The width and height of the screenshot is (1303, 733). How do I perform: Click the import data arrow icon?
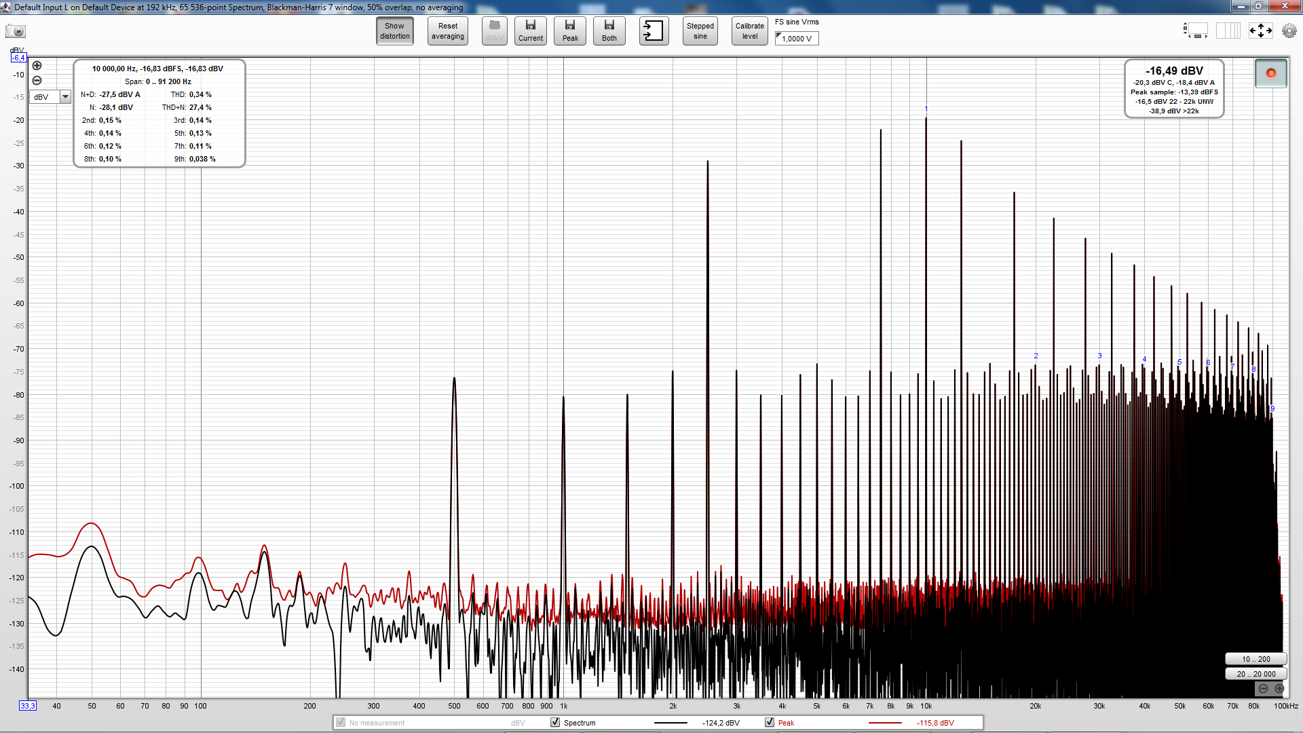click(x=654, y=31)
